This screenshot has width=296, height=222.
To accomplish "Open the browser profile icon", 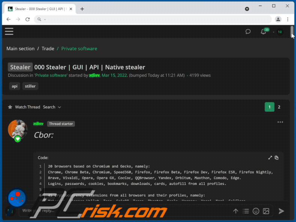I will point(278,19).
